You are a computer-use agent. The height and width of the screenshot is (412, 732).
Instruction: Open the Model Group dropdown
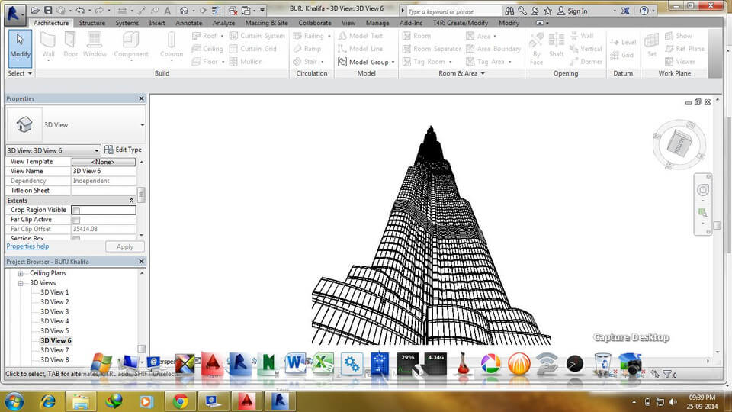pos(393,62)
